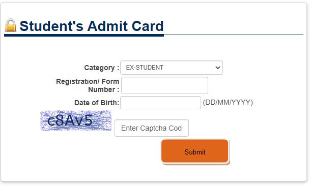Expand the Category list using its chevron arrow
This screenshot has width=312, height=186.
pyautogui.click(x=218, y=68)
